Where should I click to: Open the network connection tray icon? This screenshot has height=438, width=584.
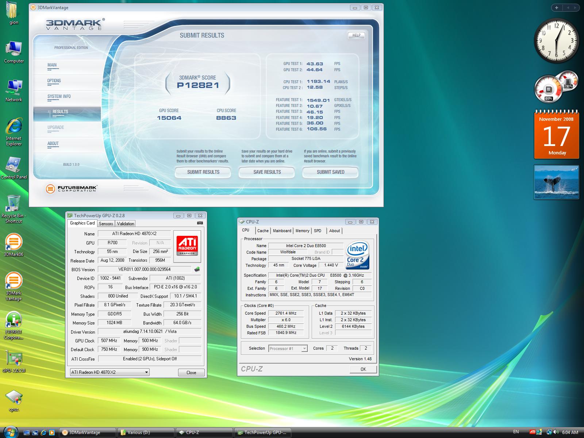pyautogui.click(x=549, y=432)
